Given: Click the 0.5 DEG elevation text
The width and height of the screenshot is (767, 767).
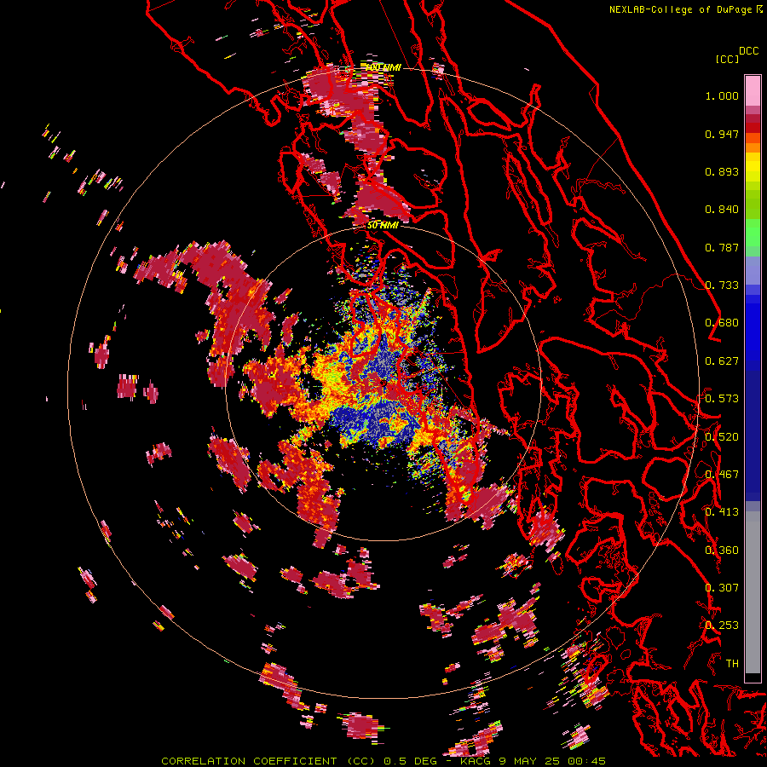Looking at the screenshot, I should coord(410,761).
